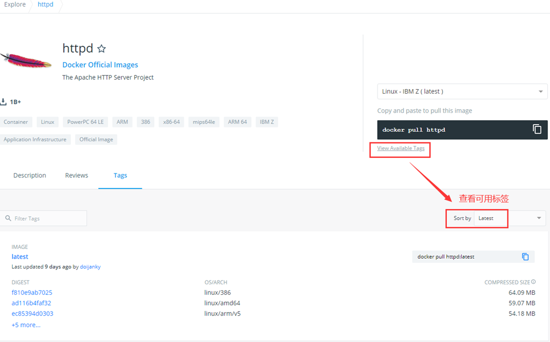The height and width of the screenshot is (342, 550).
Task: Click the docker pull httpd:latest field
Action: (x=473, y=257)
